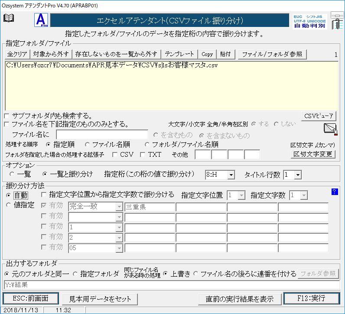This screenshot has width=345, height=314.
Task: Open the CSVビューア viewer
Action: (319, 116)
